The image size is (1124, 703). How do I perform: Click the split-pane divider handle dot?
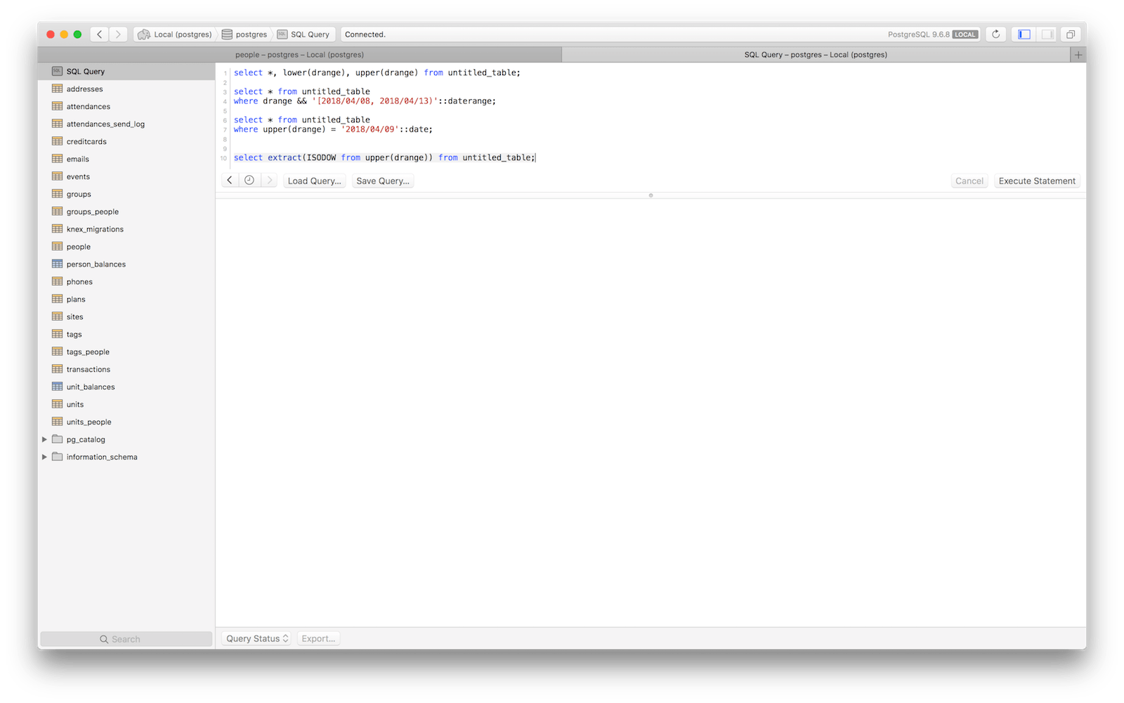point(651,195)
